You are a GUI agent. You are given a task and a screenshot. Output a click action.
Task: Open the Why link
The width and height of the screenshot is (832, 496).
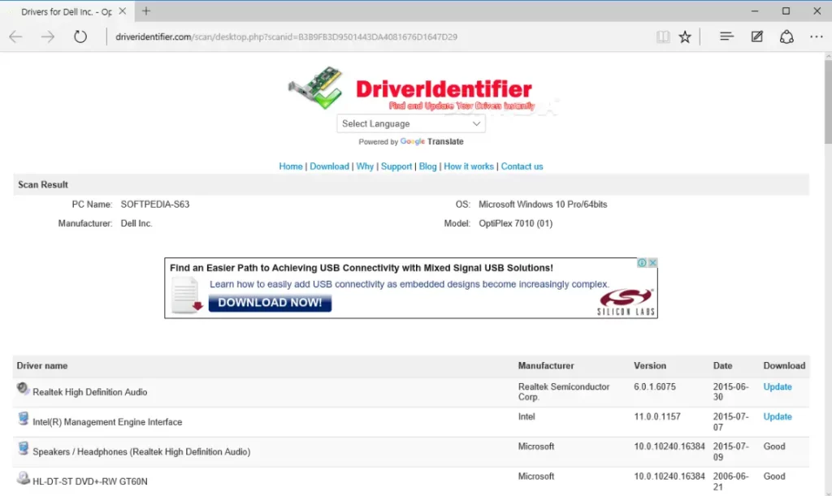click(365, 166)
